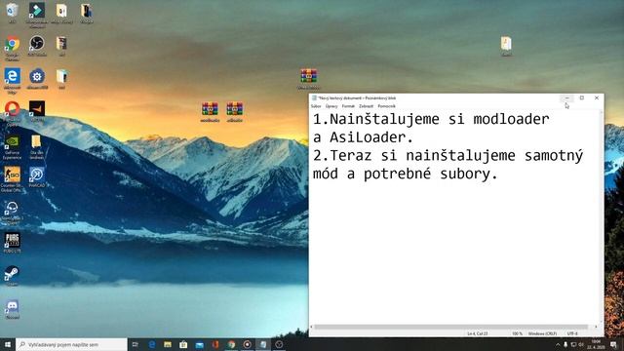Open the asiloader WinRAR archive on the desktop
The image size is (624, 351).
click(x=235, y=112)
